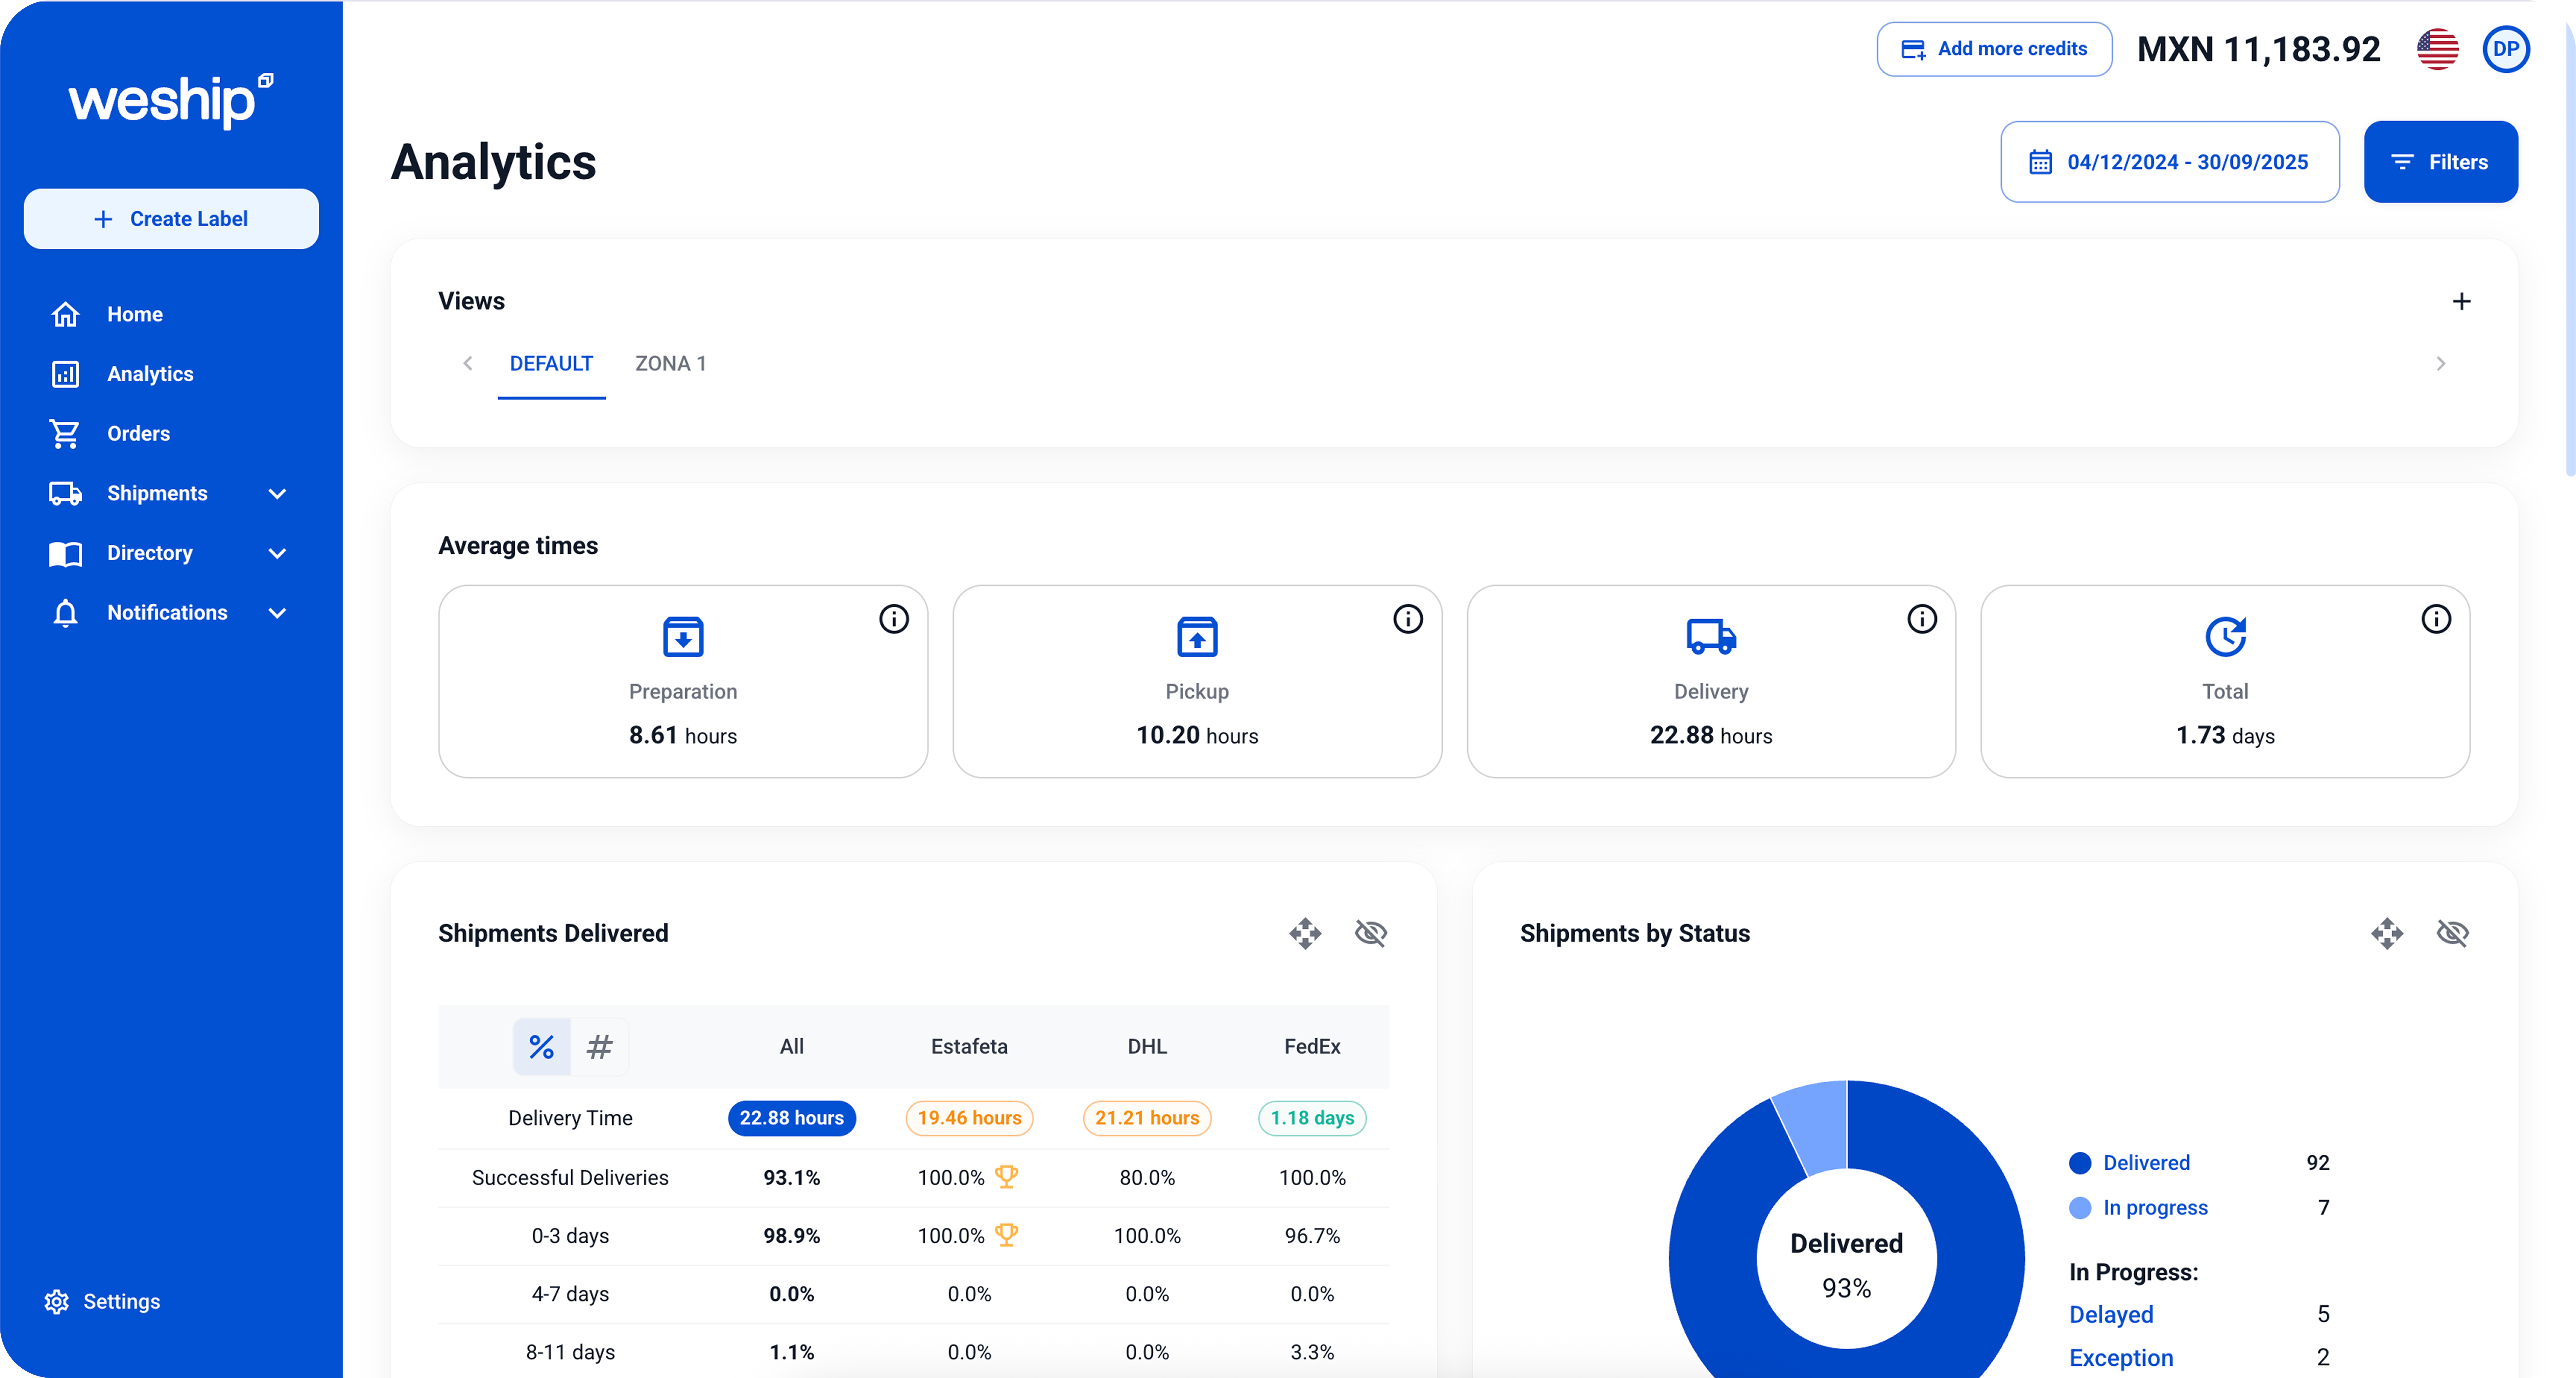The width and height of the screenshot is (2576, 1378).
Task: Switch table to number count mode
Action: click(x=599, y=1047)
